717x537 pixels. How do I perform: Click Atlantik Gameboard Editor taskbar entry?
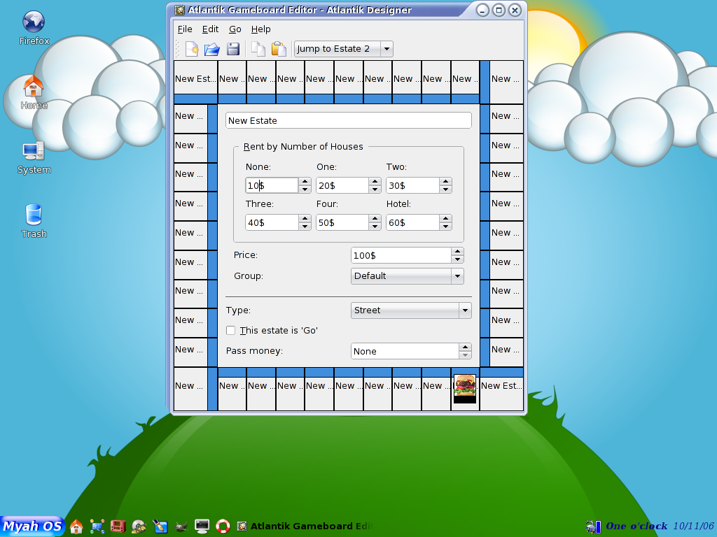tap(305, 526)
